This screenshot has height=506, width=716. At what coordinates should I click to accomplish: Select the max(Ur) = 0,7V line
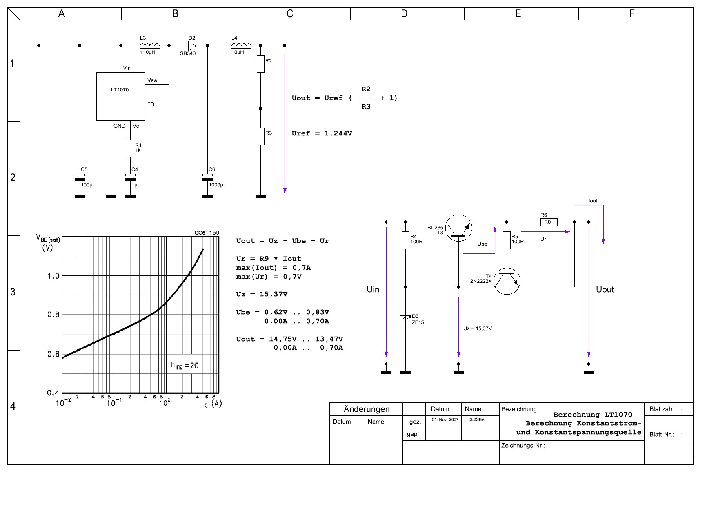(269, 277)
